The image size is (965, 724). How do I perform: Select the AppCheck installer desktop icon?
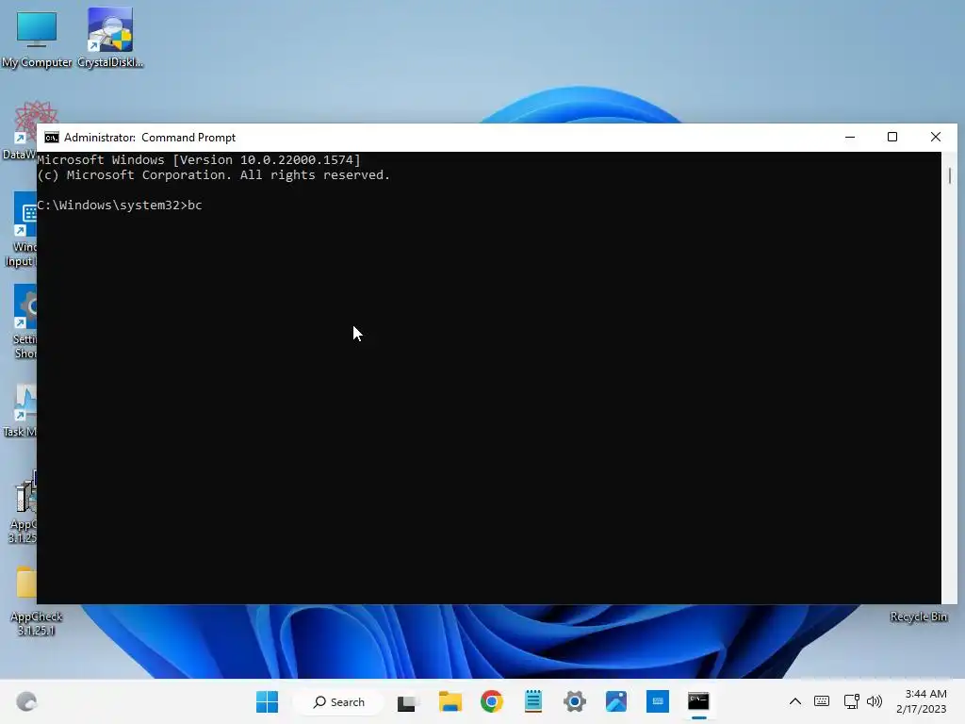24,506
